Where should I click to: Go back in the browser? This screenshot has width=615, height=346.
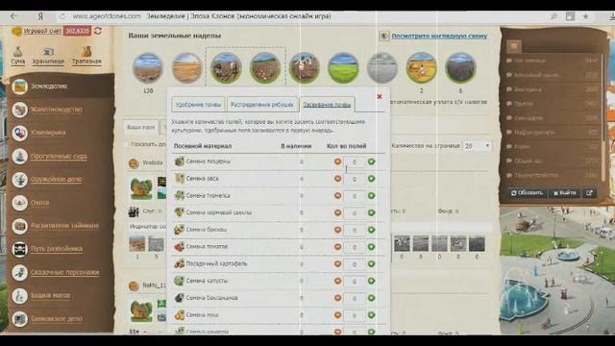tap(13, 16)
